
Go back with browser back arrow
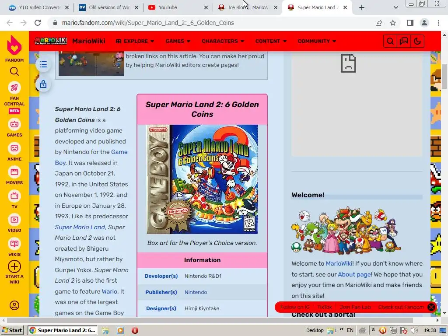click(10, 23)
